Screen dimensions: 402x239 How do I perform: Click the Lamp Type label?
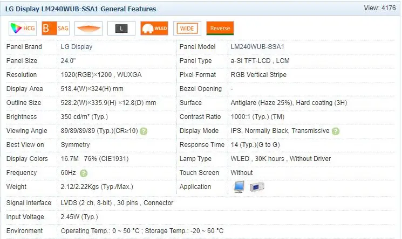(x=195, y=159)
